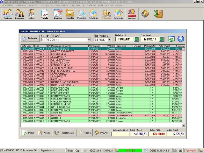Image resolution: width=204 pixels, height=153 pixels.
Task: Click the VALOR column header
Action: (x=108, y=46)
